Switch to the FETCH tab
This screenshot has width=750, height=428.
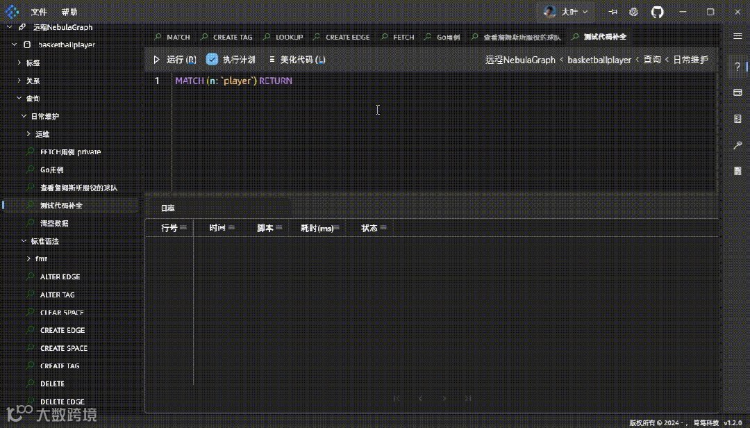point(397,37)
